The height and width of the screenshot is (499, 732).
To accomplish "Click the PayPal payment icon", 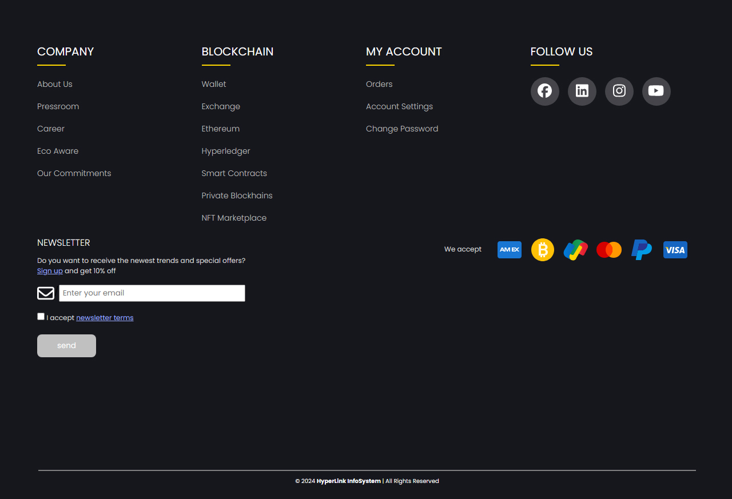I will [x=641, y=250].
